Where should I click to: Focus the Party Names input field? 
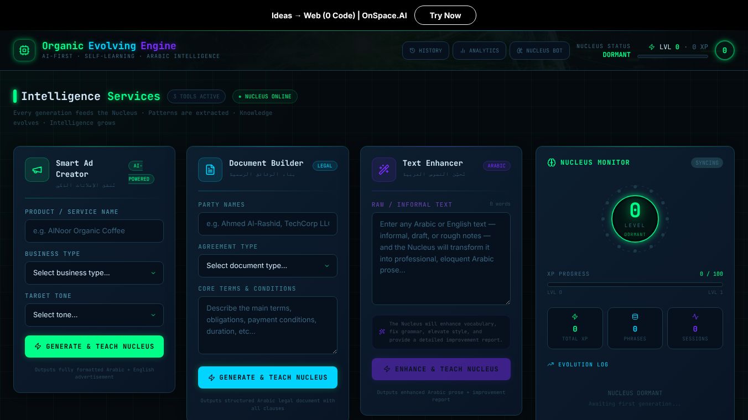click(268, 224)
